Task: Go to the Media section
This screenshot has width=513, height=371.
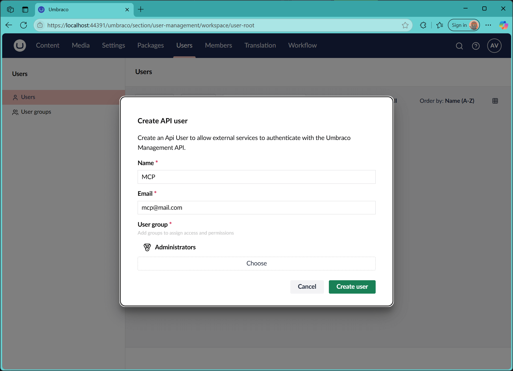Action: (81, 45)
